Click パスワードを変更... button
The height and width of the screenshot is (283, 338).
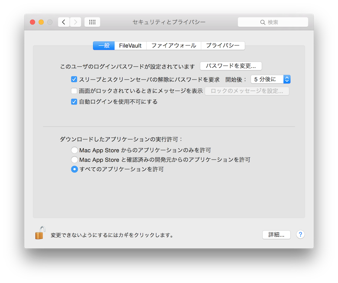(x=231, y=66)
